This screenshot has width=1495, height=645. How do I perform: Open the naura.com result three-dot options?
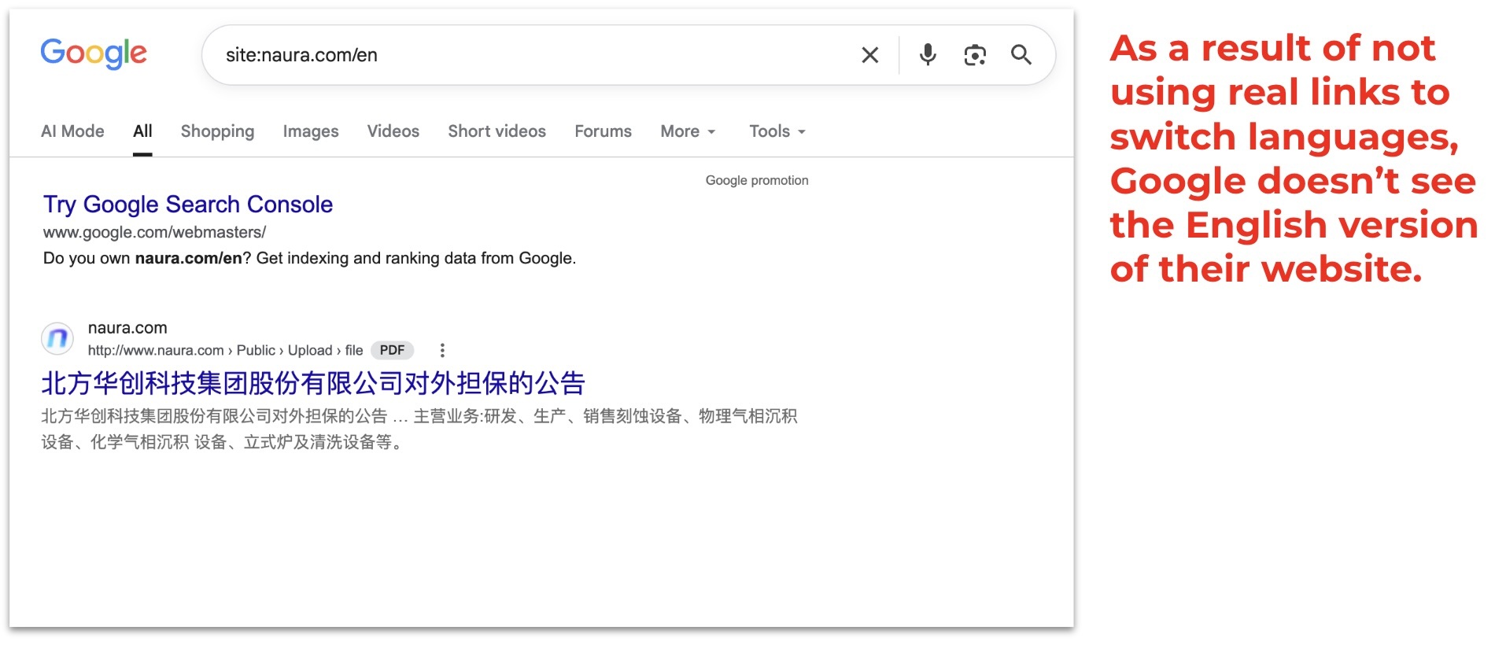click(x=442, y=351)
